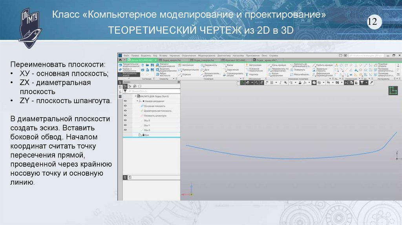Select Основная плоскость in tree
The height and width of the screenshot is (225, 402).
click(x=154, y=106)
